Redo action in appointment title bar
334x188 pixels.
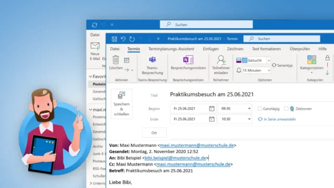coord(132,39)
